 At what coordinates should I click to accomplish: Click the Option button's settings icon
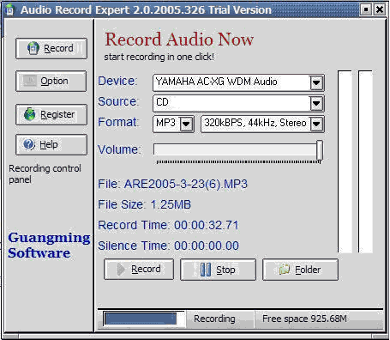point(30,81)
